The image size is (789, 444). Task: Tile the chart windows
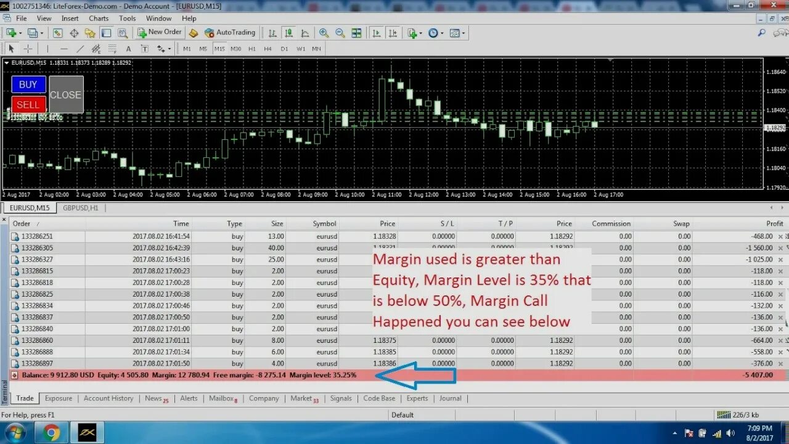(x=358, y=33)
